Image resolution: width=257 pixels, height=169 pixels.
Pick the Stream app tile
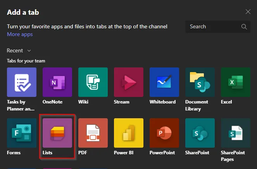(129, 82)
